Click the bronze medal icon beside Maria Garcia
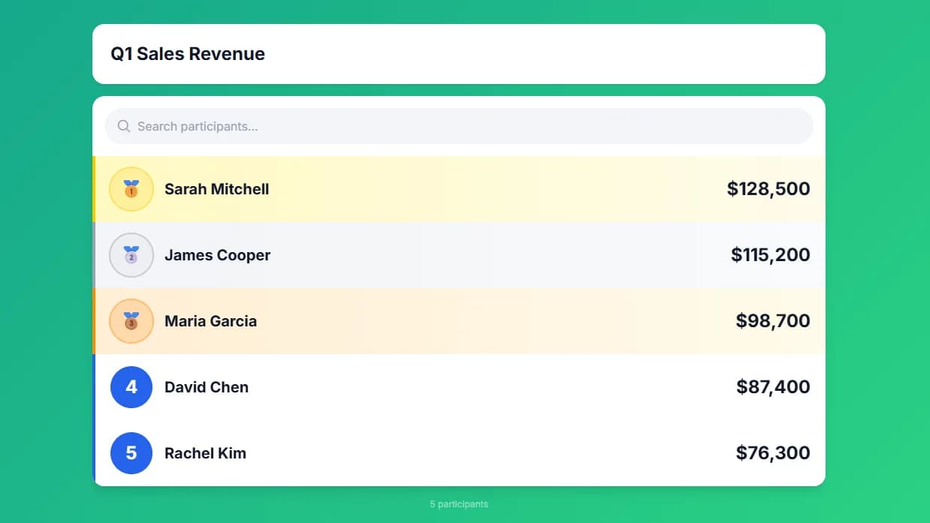930x523 pixels. click(131, 321)
